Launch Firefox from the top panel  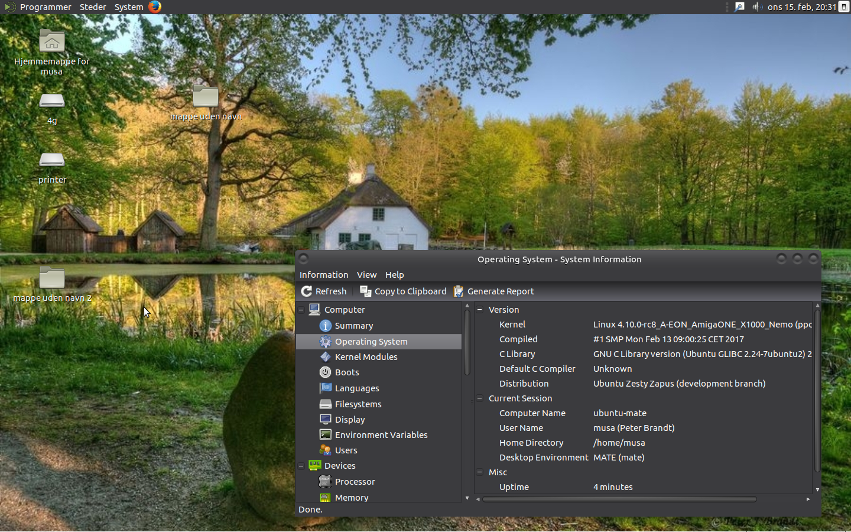155,7
